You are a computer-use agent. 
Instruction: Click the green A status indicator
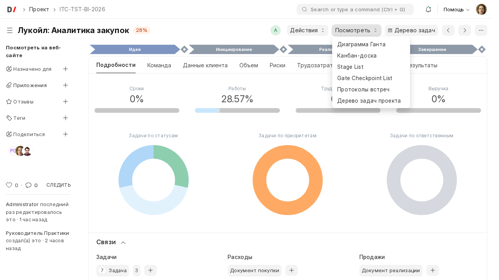coord(276,30)
